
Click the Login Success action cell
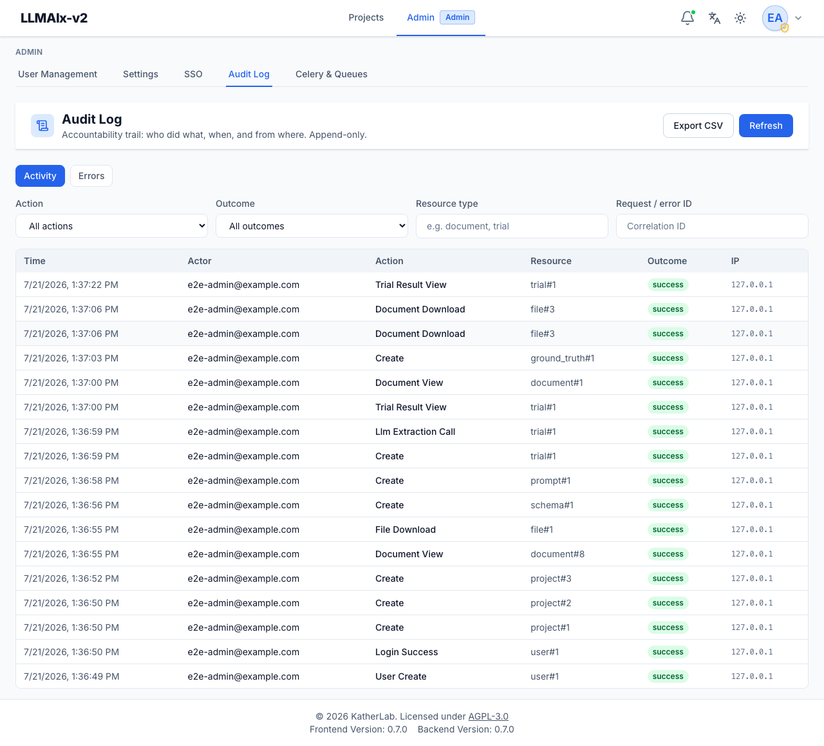point(406,652)
